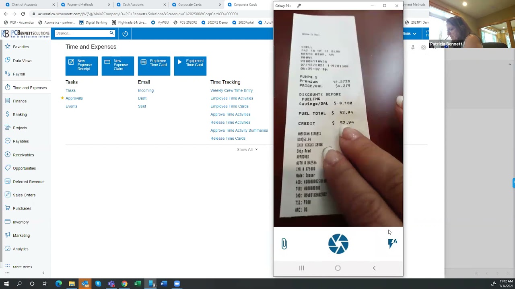The height and width of the screenshot is (289, 515).
Task: Click the PC Bennett Solutions logo
Action: 26,33
